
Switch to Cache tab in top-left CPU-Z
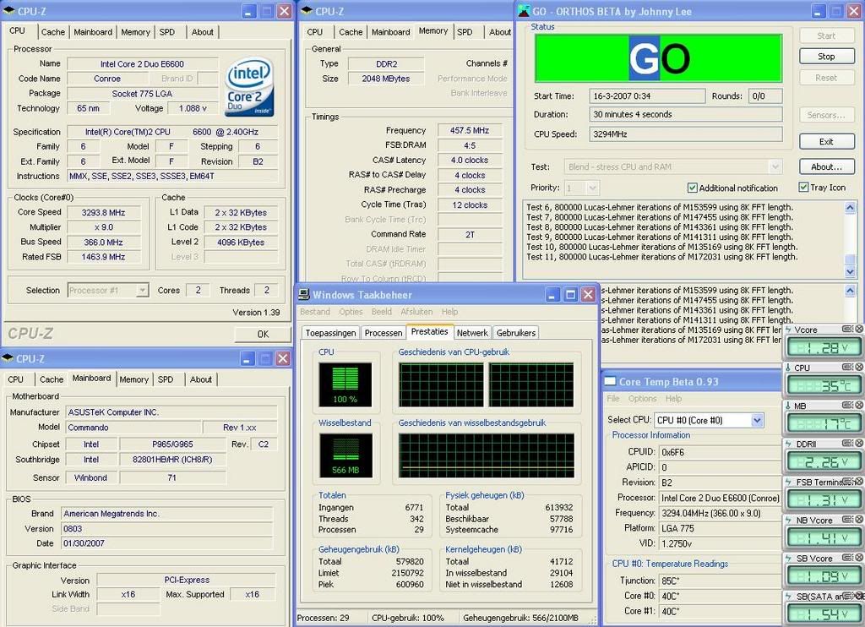(53, 32)
